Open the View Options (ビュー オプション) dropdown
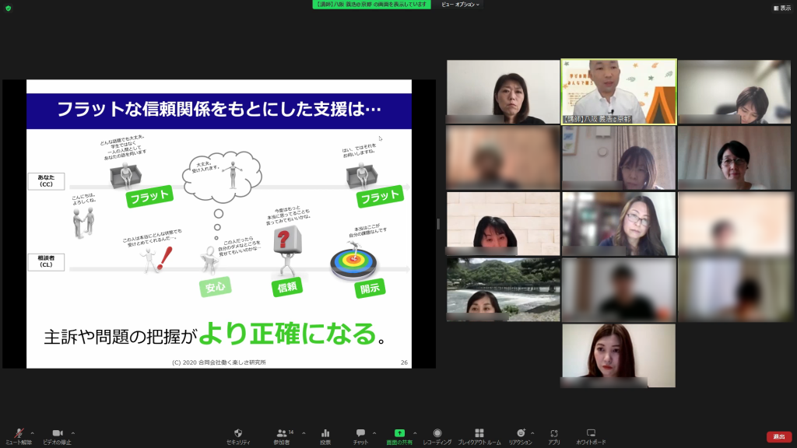Viewport: 797px width, 448px height. [x=461, y=5]
